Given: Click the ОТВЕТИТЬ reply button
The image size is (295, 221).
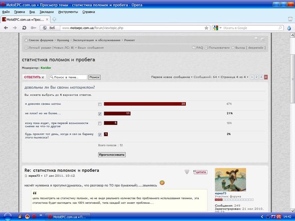Looking at the screenshot, I should point(34,77).
